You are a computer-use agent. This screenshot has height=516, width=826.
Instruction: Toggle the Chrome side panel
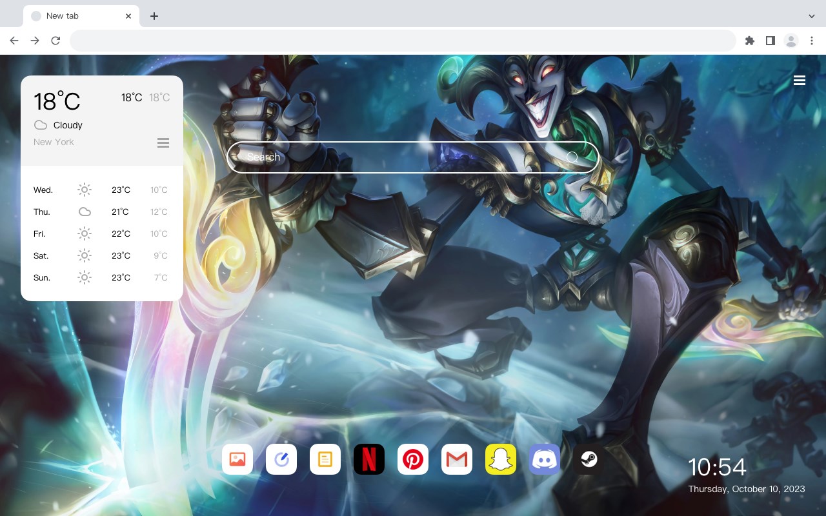pyautogui.click(x=770, y=41)
